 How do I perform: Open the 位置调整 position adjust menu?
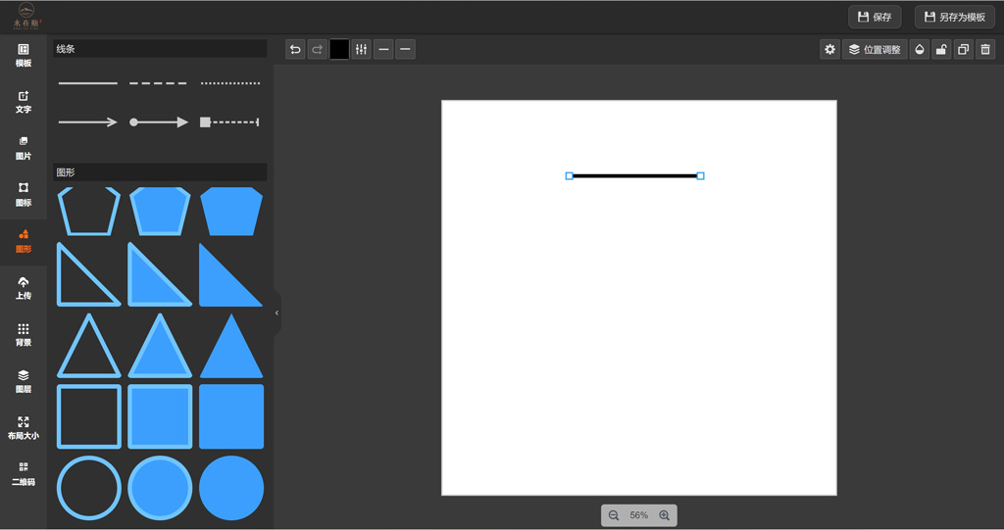pos(875,49)
